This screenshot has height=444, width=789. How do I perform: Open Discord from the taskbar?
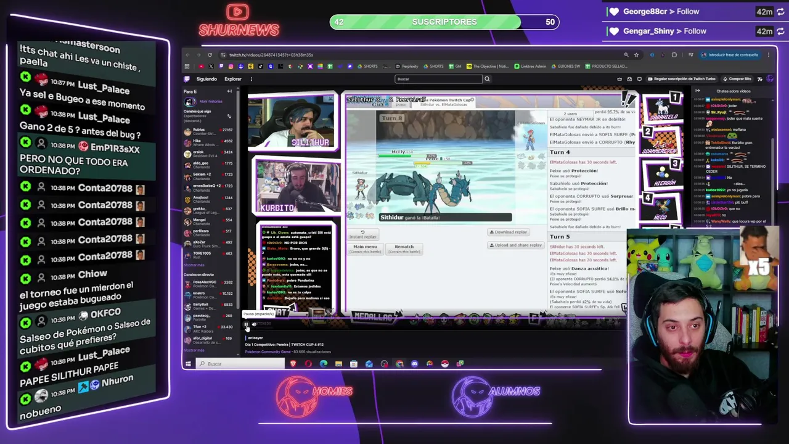coord(414,364)
